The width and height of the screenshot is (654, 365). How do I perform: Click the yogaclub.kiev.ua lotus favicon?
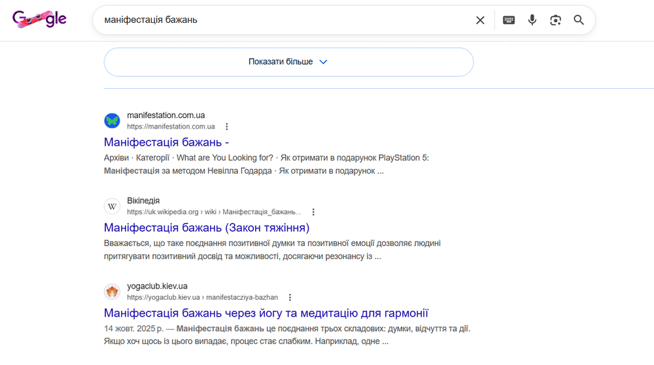pyautogui.click(x=112, y=291)
